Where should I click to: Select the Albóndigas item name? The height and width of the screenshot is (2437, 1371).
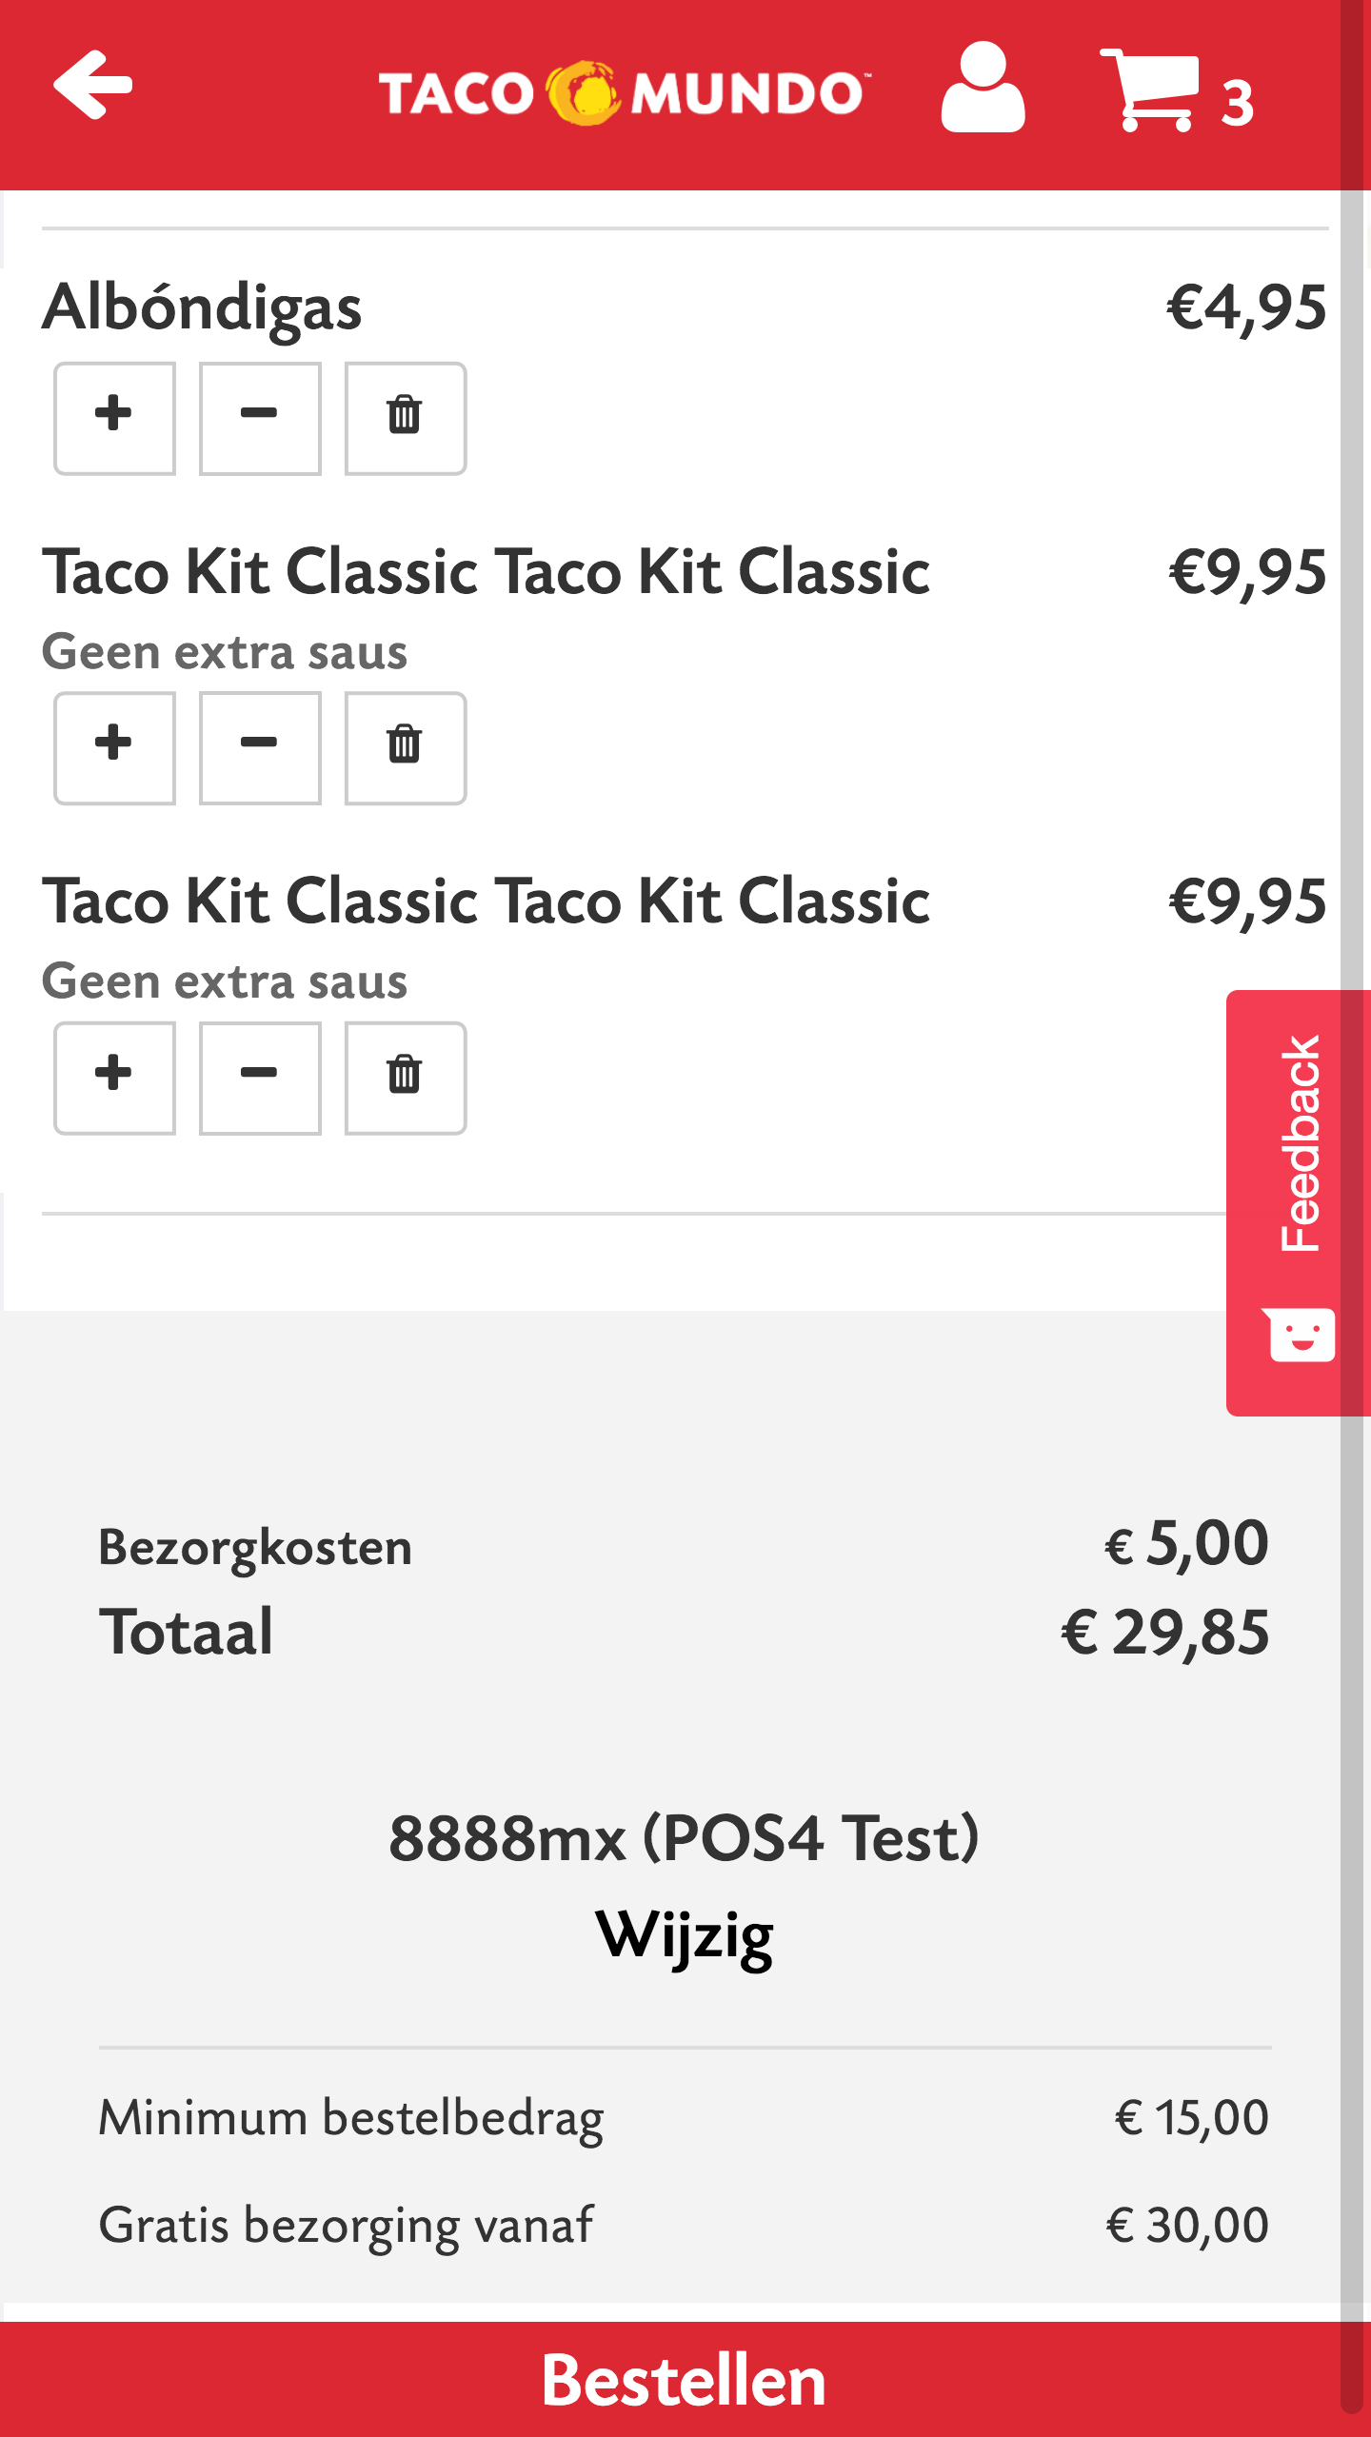coord(202,307)
